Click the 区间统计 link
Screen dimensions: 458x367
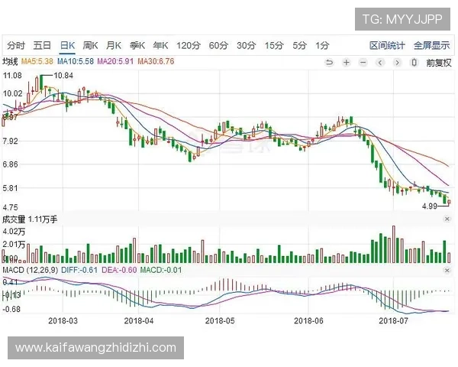[x=387, y=45]
